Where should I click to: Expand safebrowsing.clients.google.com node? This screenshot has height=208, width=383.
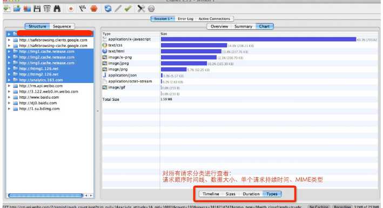click(9, 40)
